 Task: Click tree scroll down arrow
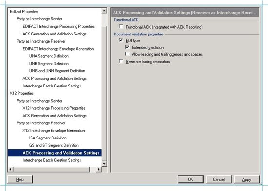coord(104,164)
